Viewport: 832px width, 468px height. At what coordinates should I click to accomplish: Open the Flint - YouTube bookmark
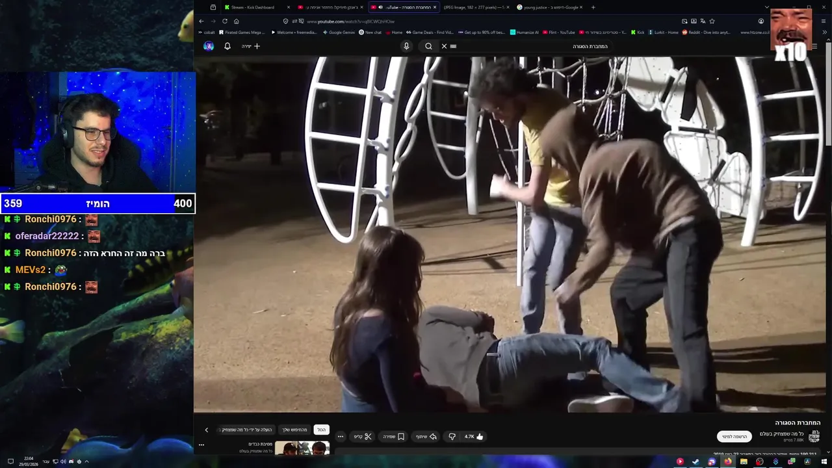[x=559, y=32]
